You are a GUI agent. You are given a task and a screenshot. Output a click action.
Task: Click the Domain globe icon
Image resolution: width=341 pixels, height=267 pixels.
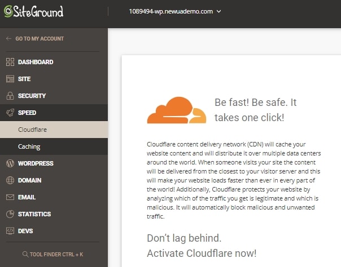click(x=10, y=180)
